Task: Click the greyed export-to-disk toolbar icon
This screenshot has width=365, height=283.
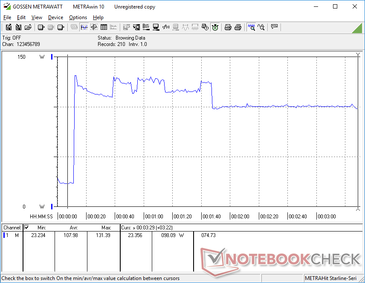Action: click(x=126, y=27)
